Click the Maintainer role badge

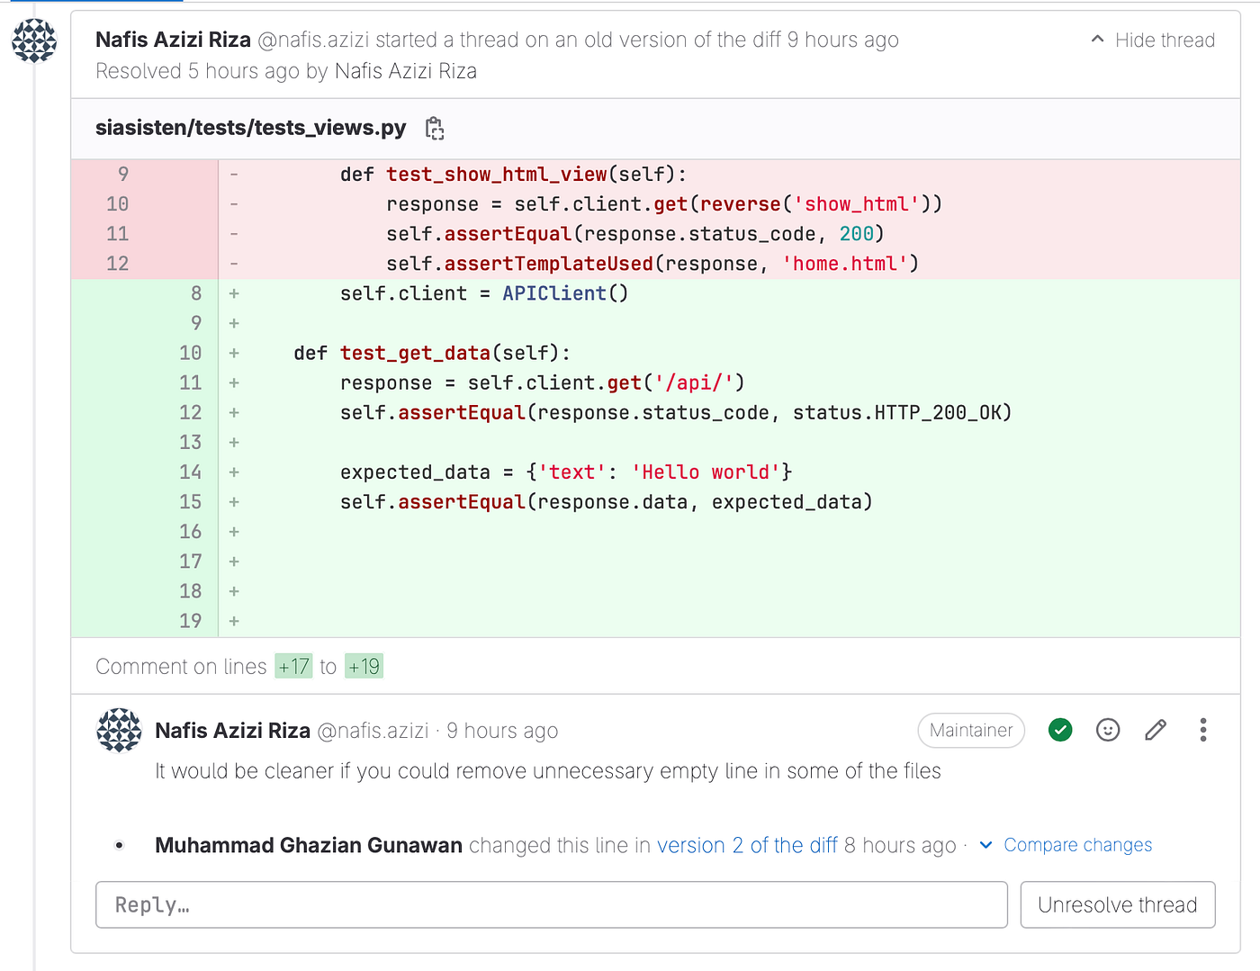click(x=971, y=730)
